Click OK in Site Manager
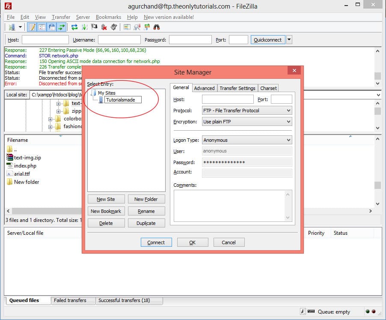This screenshot has width=386, height=320. (193, 242)
